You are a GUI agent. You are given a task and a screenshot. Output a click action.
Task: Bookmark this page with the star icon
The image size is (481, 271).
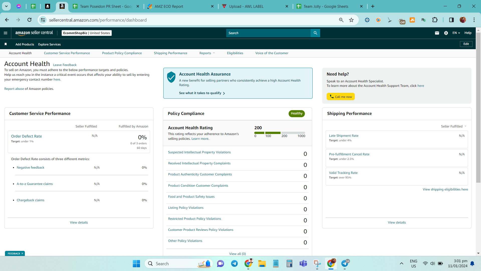(351, 20)
